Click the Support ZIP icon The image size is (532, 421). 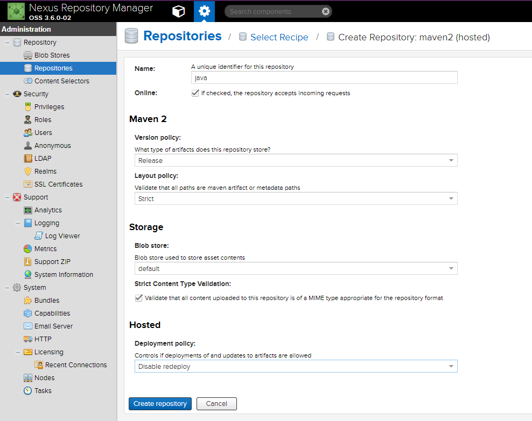pyautogui.click(x=28, y=261)
